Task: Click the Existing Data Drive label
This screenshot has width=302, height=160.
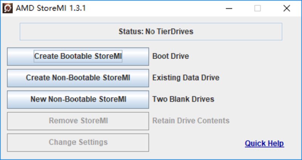Action: click(x=186, y=78)
